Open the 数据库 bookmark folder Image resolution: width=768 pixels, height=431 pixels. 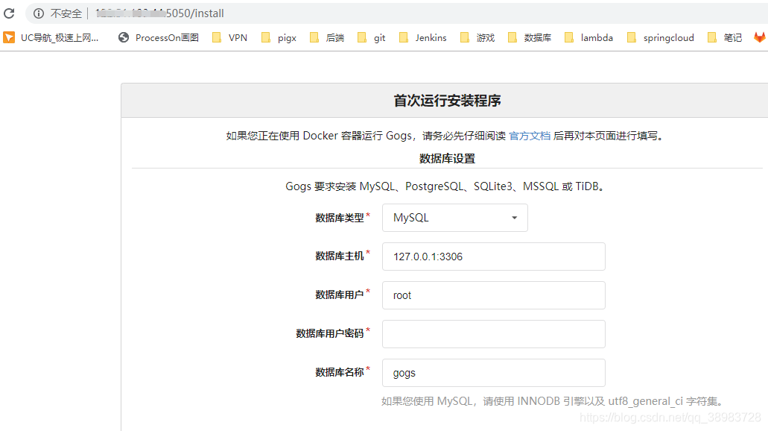click(x=530, y=38)
